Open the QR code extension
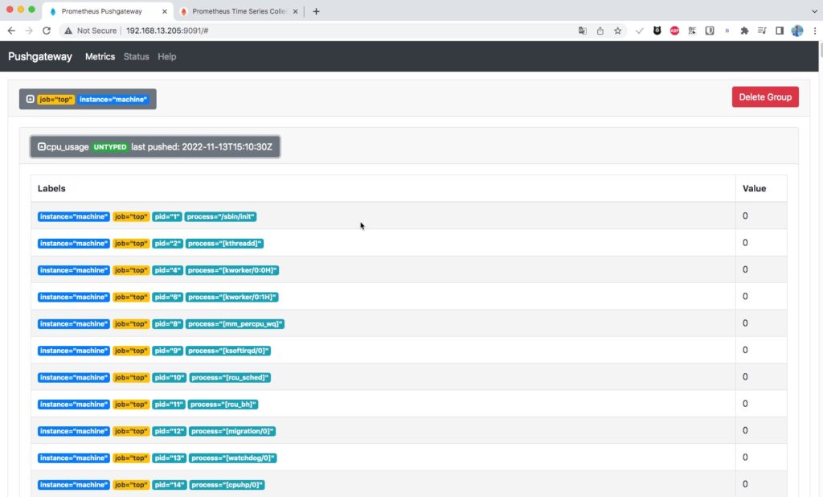 pyautogui.click(x=692, y=31)
